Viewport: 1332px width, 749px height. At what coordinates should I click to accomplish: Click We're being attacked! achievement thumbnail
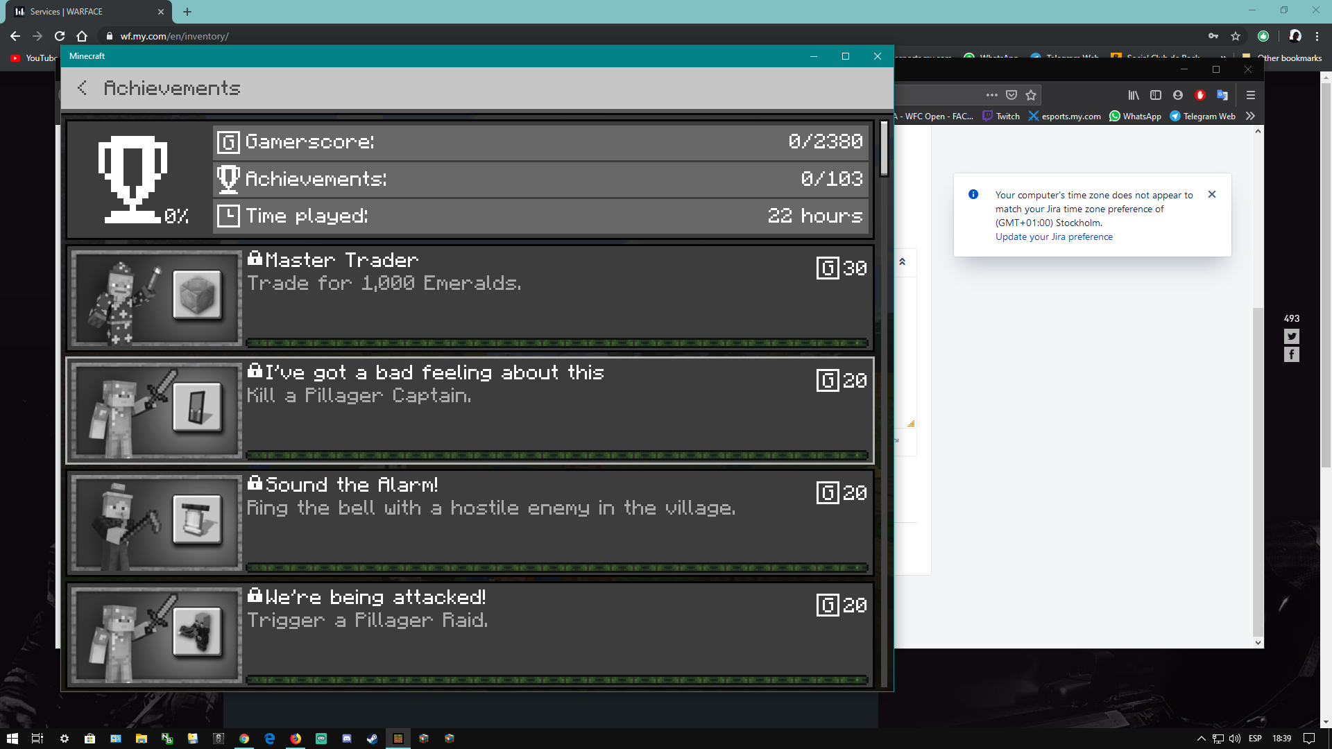pyautogui.click(x=157, y=635)
